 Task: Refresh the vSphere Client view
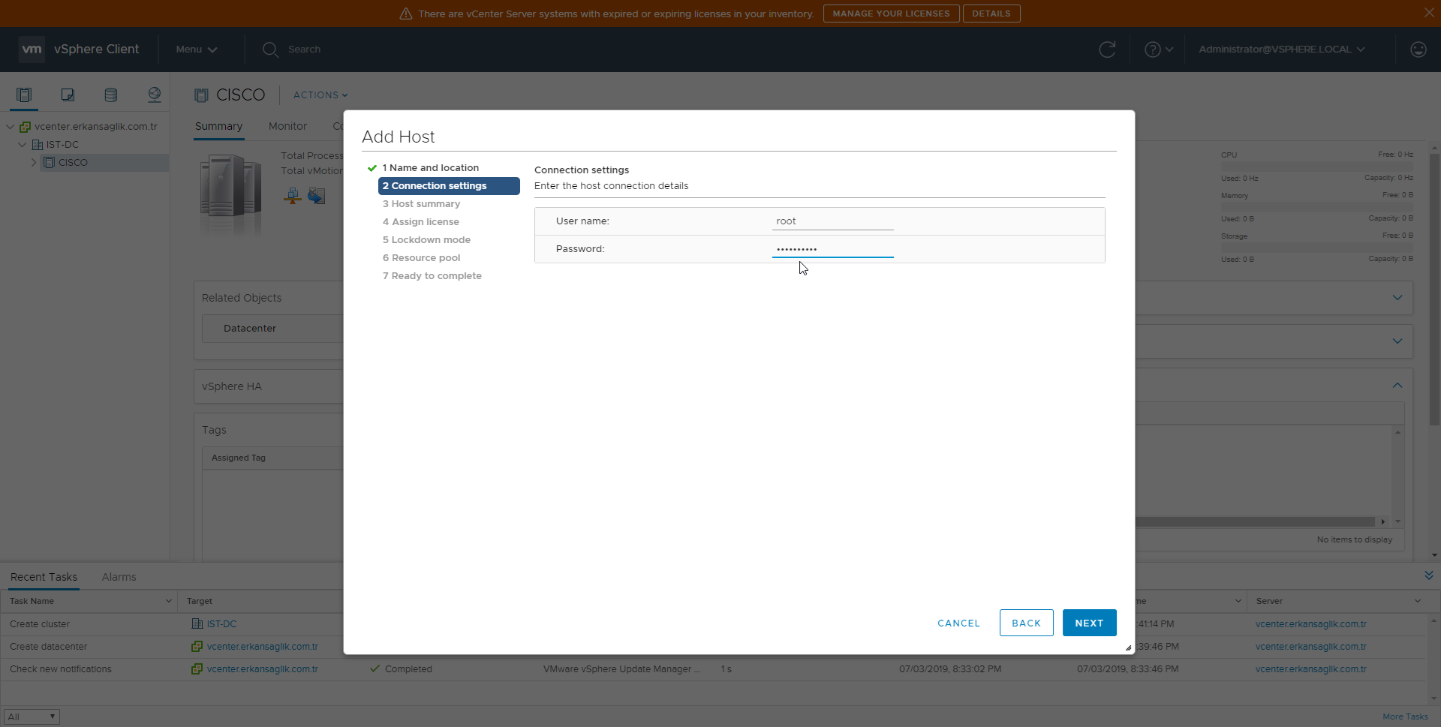(1107, 50)
